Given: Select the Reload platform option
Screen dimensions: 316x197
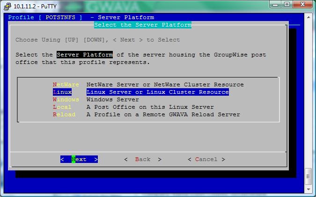Looking at the screenshot, I should click(x=64, y=114).
